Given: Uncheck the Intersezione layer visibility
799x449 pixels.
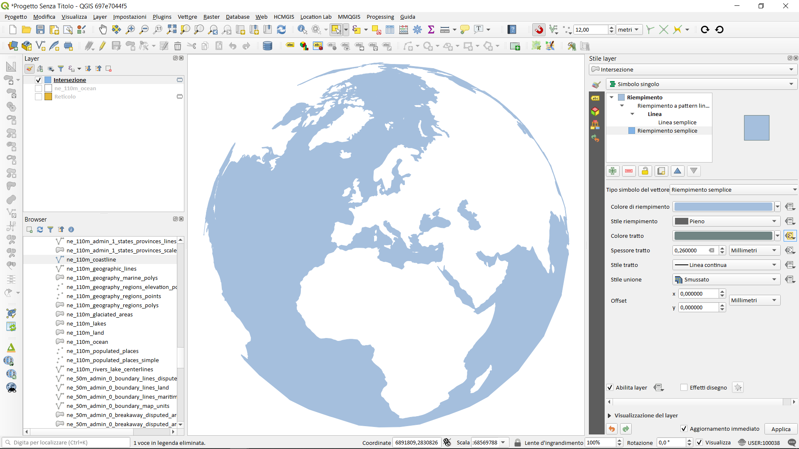Looking at the screenshot, I should 39,80.
